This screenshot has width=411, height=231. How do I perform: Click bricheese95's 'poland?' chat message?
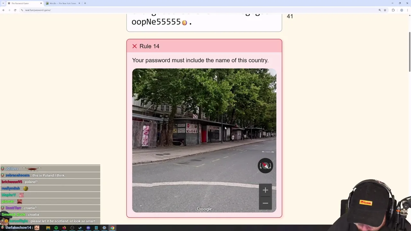pos(31,182)
